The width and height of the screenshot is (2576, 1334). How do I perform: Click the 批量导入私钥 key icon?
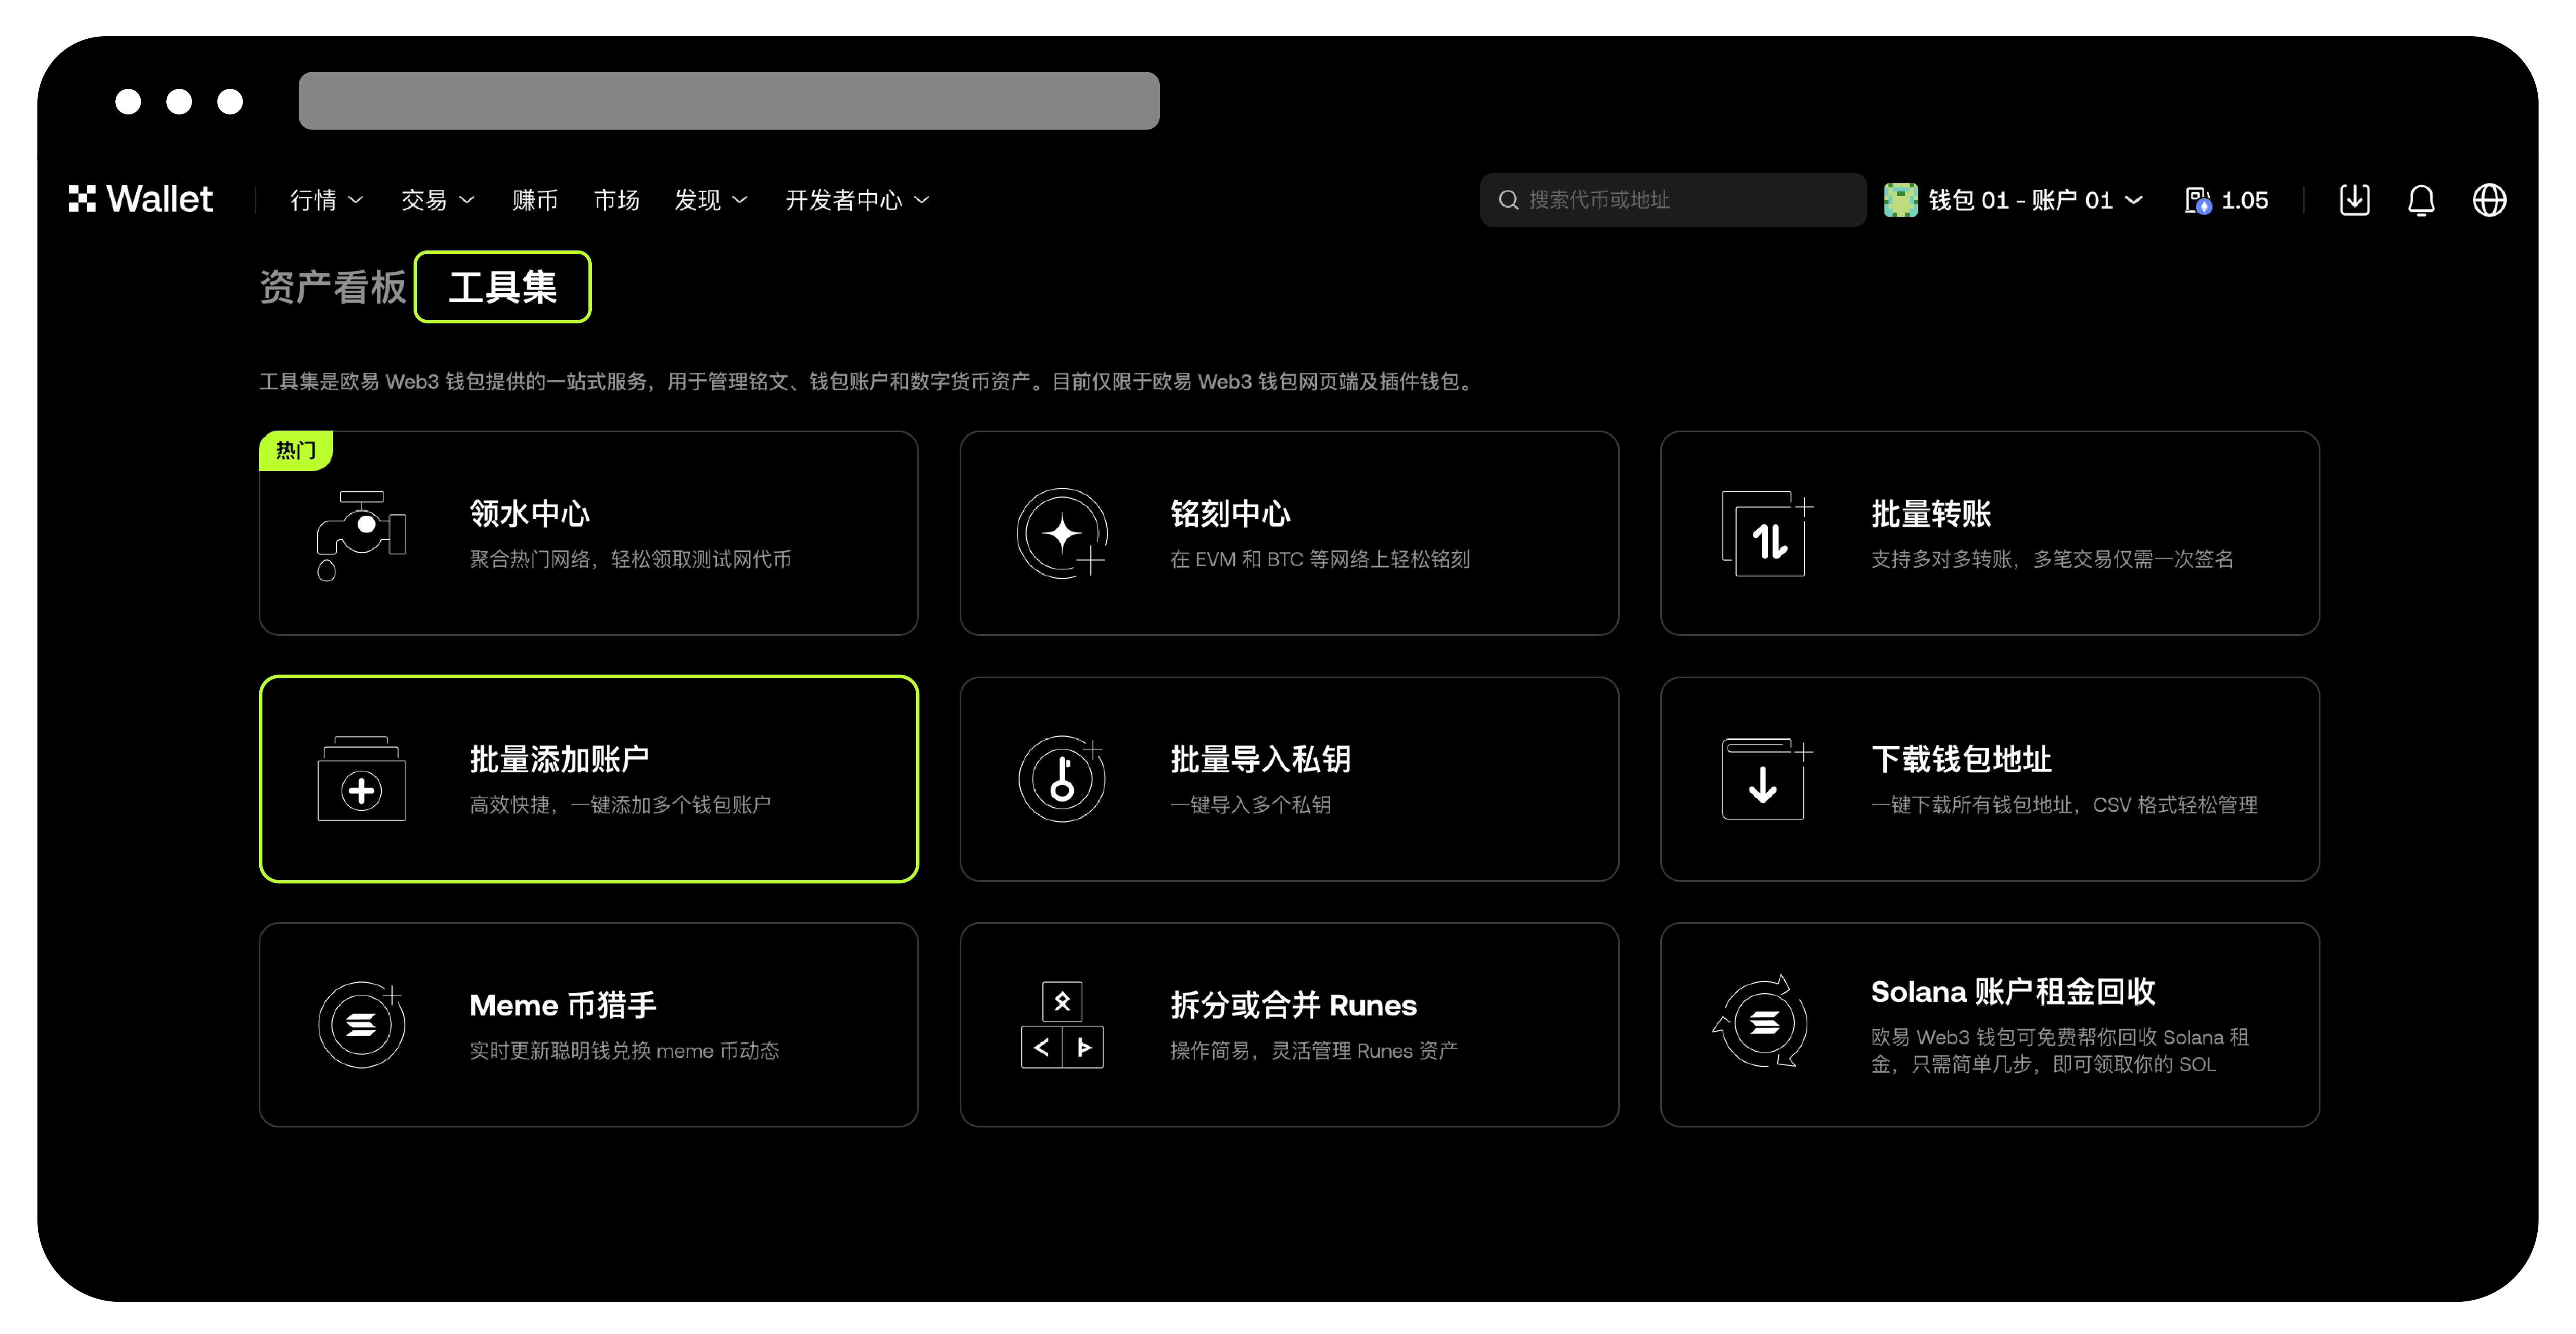point(1062,779)
